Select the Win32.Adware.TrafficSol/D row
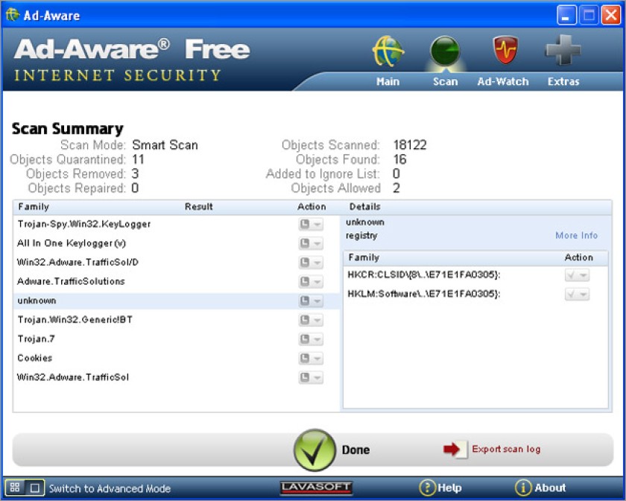This screenshot has height=501, width=626. click(176, 262)
